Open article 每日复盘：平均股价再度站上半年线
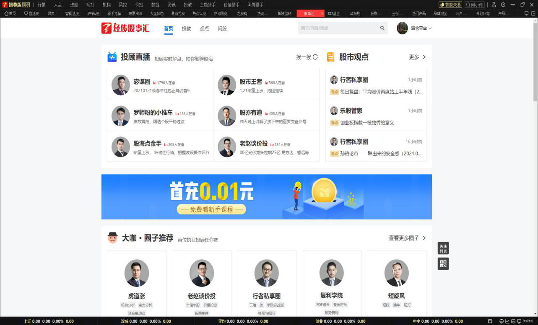538x325 pixels. [381, 92]
